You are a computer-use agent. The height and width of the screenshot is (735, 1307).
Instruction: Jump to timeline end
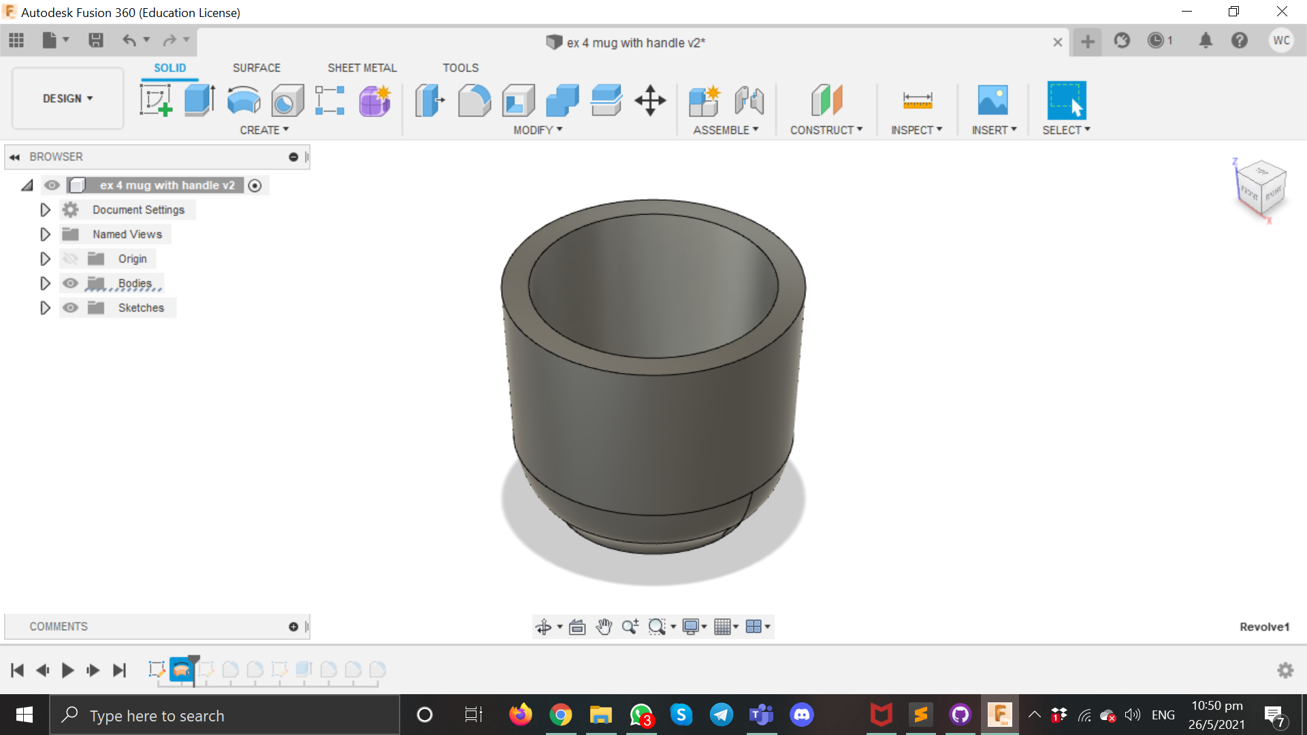tap(119, 670)
